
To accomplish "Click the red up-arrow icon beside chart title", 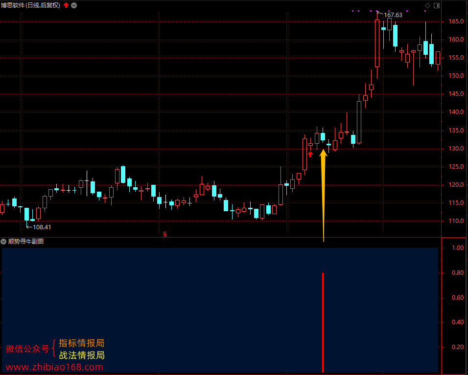I will 66,5.
